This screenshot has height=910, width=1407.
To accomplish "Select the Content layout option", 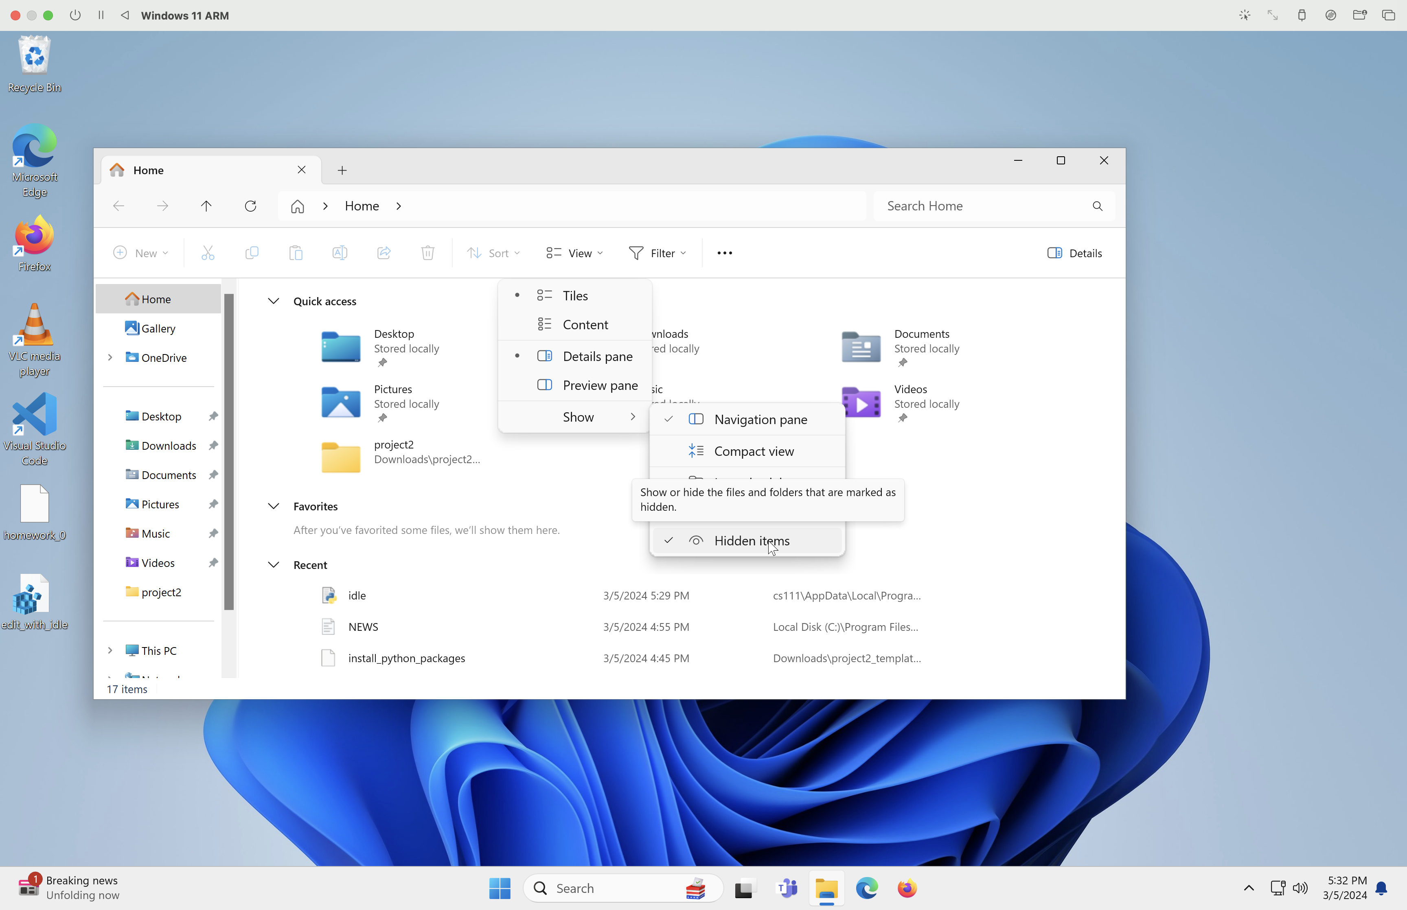I will tap(575, 324).
